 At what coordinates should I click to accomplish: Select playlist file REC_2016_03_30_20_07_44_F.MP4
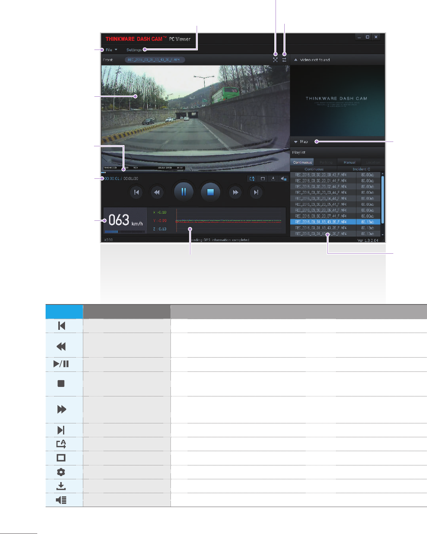[335, 216]
